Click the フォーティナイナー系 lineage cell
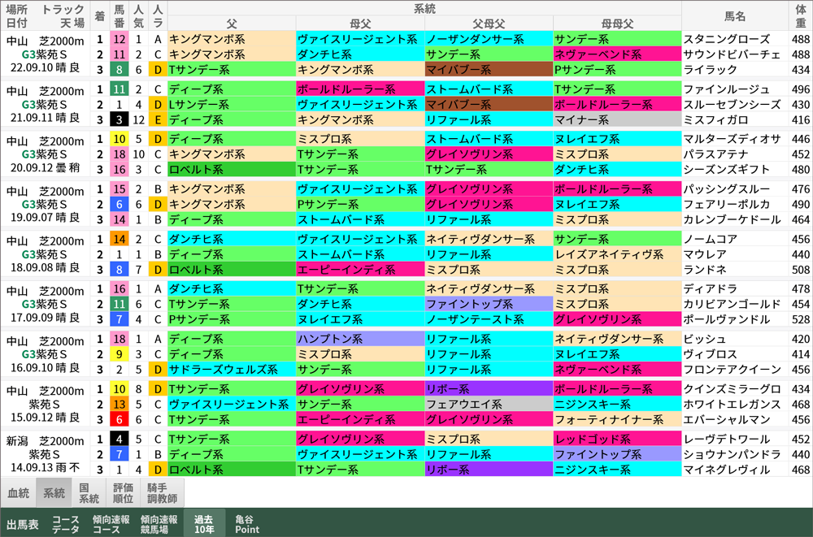 pyautogui.click(x=616, y=420)
